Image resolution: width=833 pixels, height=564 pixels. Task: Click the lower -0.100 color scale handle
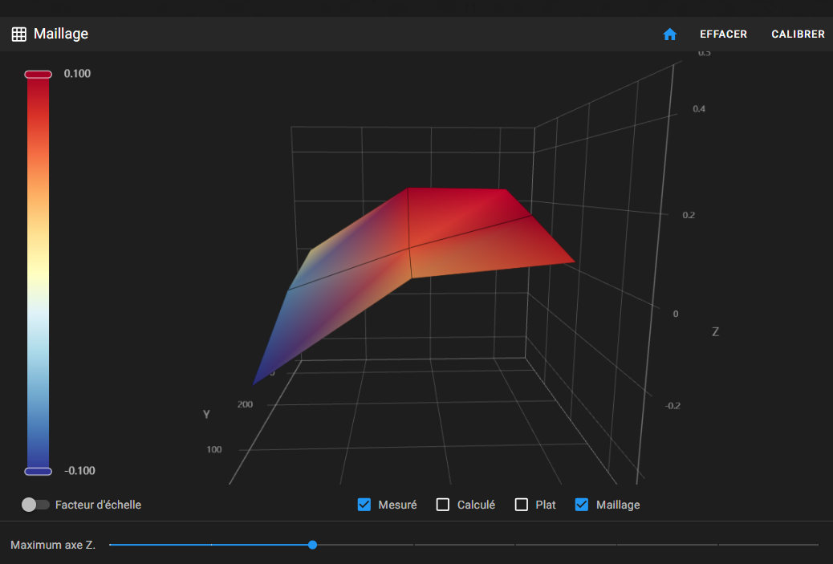pos(39,471)
